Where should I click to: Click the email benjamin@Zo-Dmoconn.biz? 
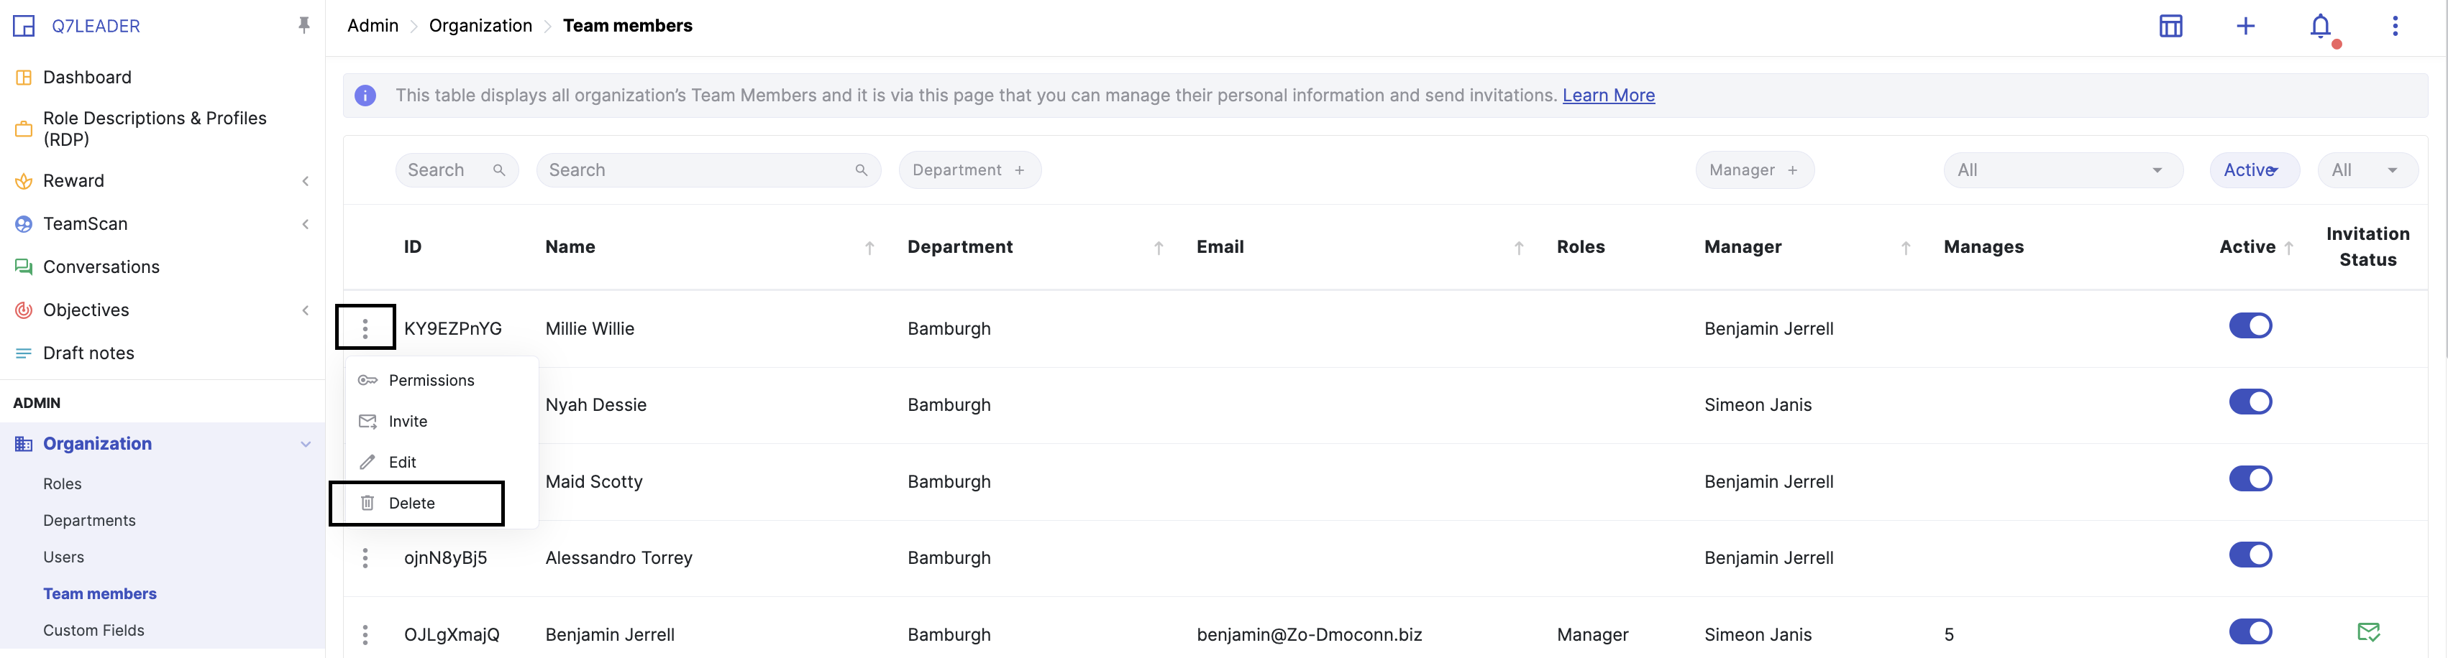click(1309, 634)
